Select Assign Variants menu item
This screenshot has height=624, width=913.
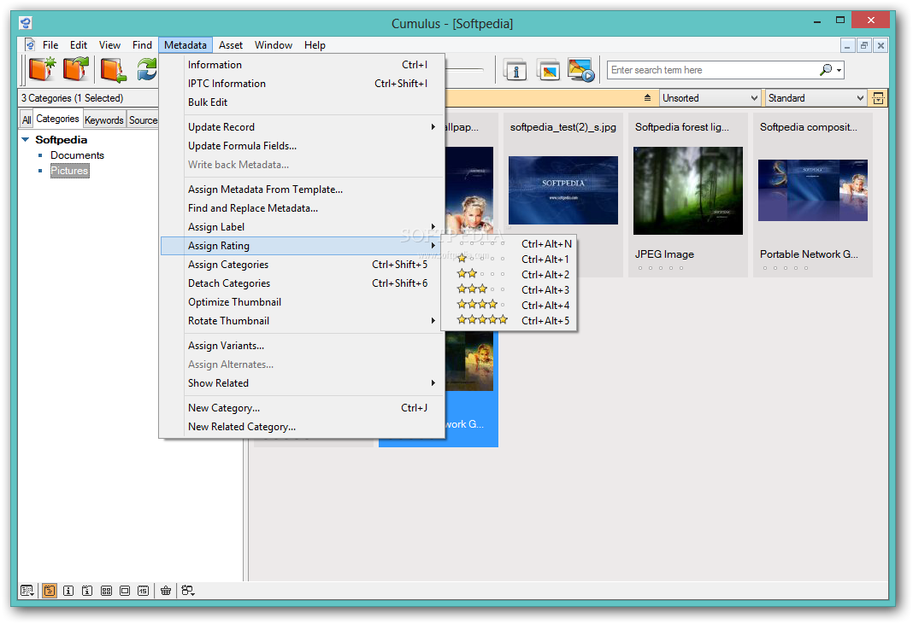[303, 346]
